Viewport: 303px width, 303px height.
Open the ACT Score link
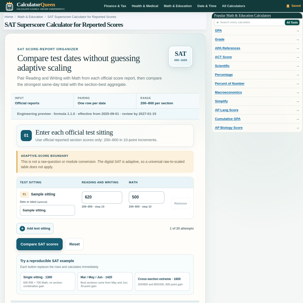223,57
